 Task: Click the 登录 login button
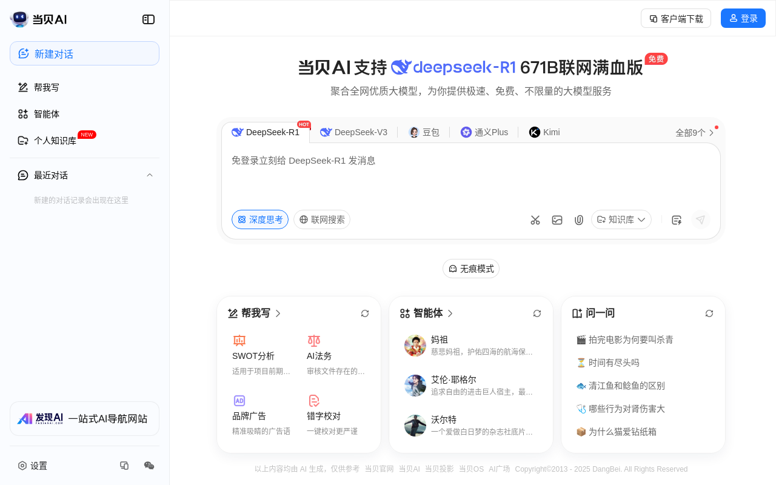(743, 19)
